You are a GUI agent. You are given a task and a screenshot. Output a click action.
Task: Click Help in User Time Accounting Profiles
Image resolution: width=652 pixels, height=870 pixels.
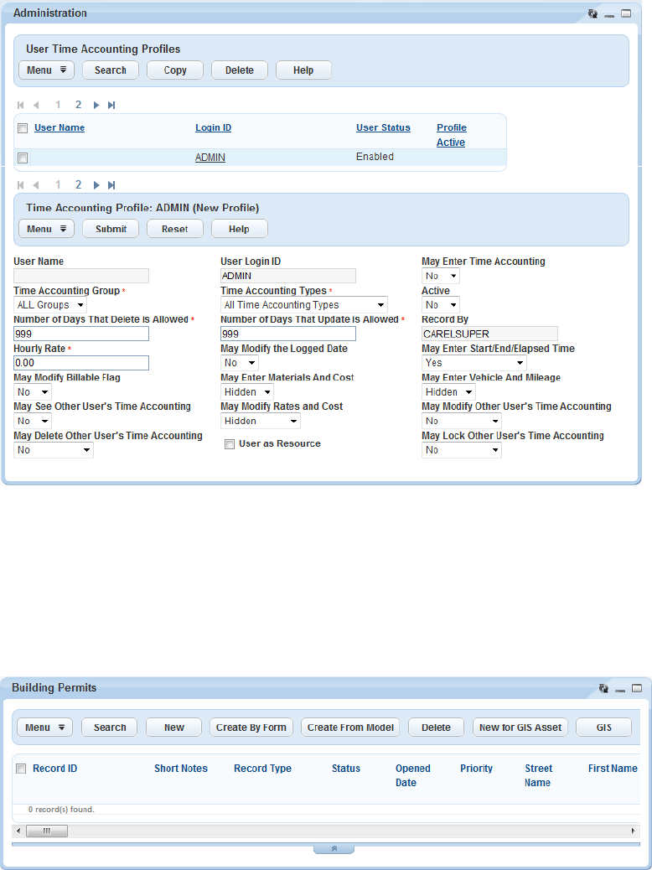[x=303, y=70]
